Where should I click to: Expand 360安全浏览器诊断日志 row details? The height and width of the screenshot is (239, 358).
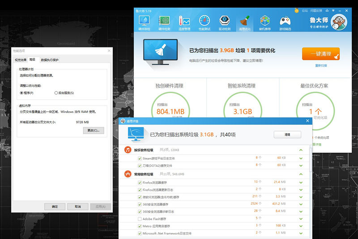[x=301, y=212]
